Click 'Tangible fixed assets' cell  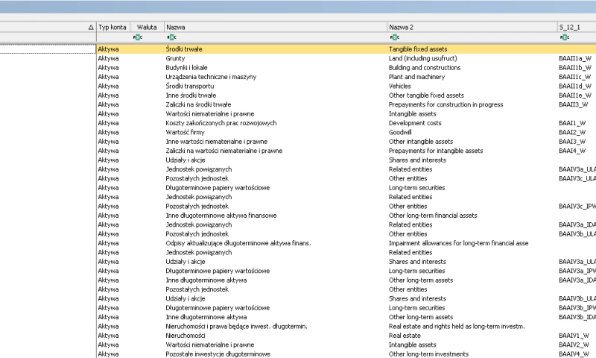click(x=418, y=49)
